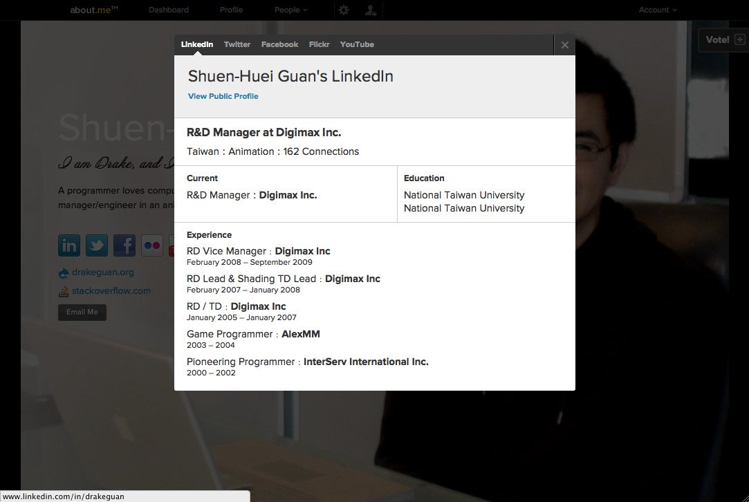Click R&D Manager at Digimax Inc. headline
Image resolution: width=749 pixels, height=502 pixels.
[x=263, y=132]
